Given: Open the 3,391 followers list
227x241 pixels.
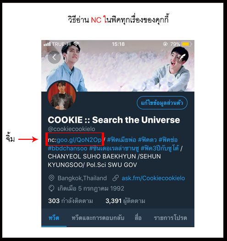Looking at the screenshot, I should pyautogui.click(x=125, y=201).
